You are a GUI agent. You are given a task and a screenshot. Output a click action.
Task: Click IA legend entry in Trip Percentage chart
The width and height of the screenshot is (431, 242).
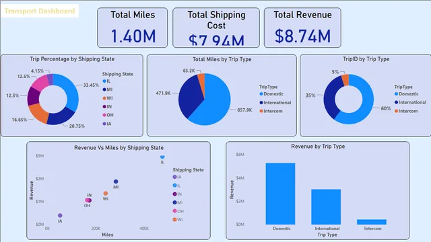pyautogui.click(x=107, y=124)
